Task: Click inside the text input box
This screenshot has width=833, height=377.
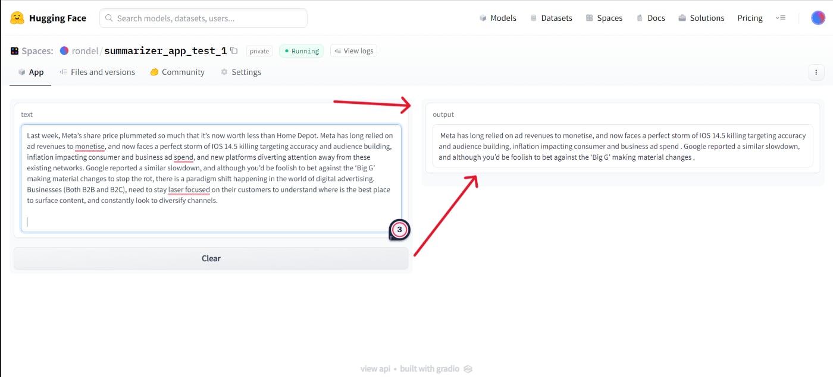Action: [x=211, y=178]
